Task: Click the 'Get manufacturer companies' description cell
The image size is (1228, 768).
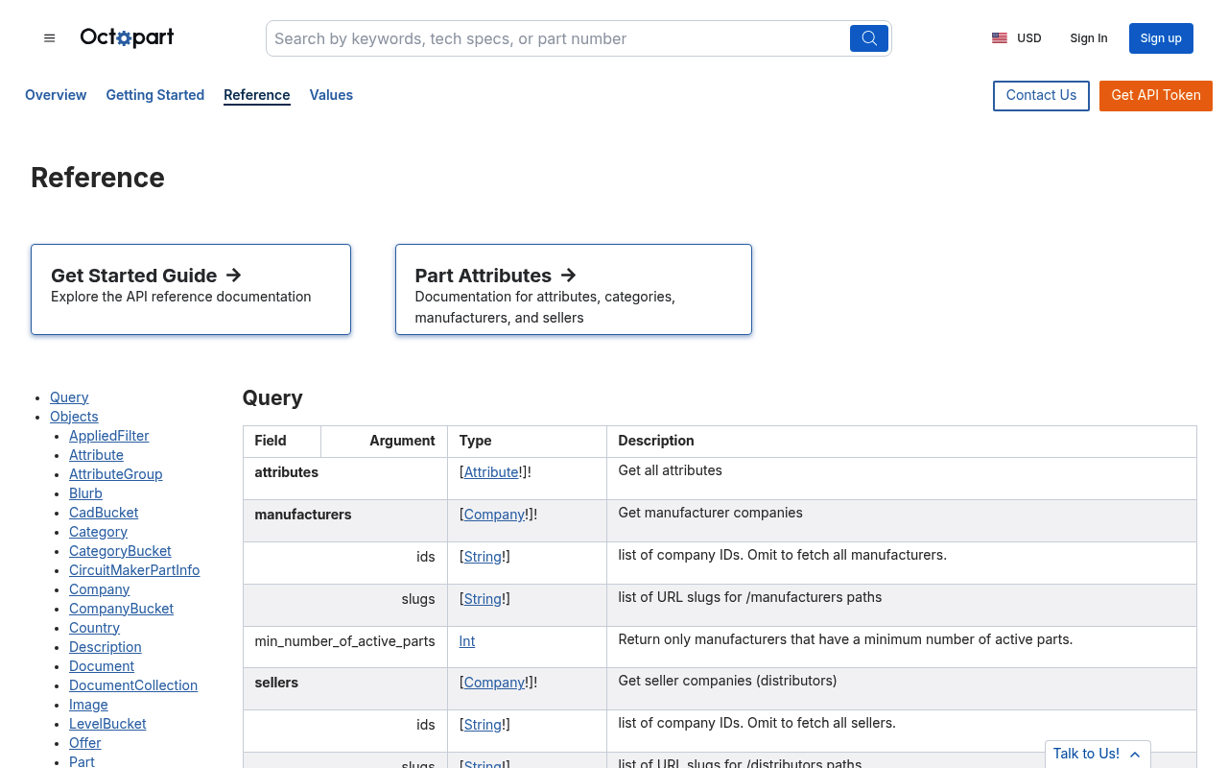Action: 902,520
